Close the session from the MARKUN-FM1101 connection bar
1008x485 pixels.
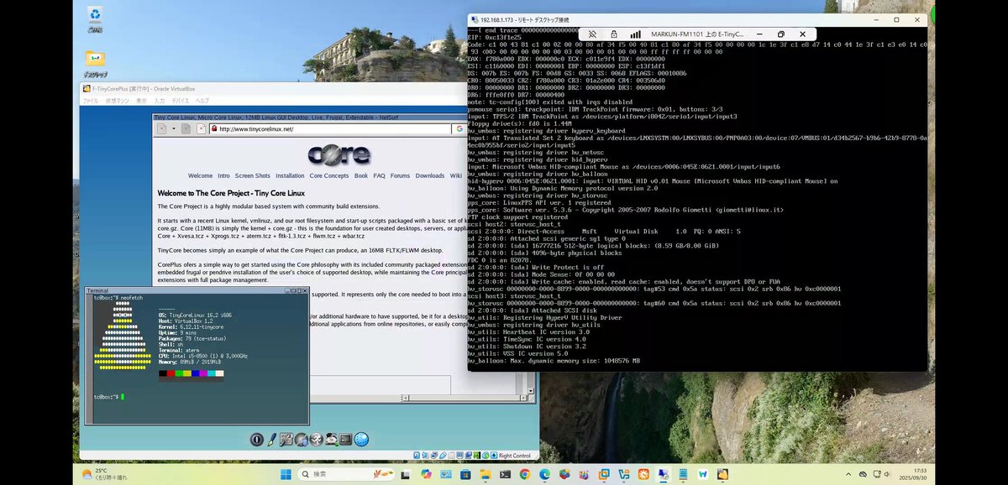(805, 34)
